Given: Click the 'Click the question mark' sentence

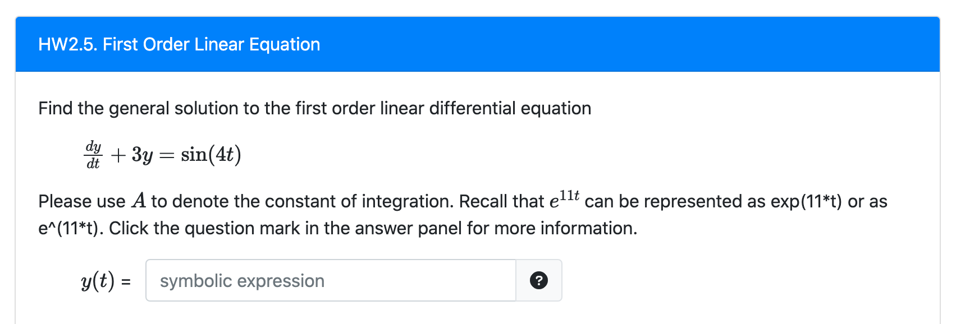Looking at the screenshot, I should point(373,228).
